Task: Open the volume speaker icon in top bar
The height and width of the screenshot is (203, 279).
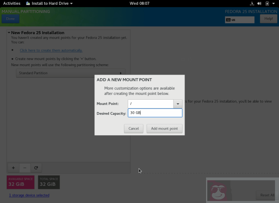Action: pos(259,3)
